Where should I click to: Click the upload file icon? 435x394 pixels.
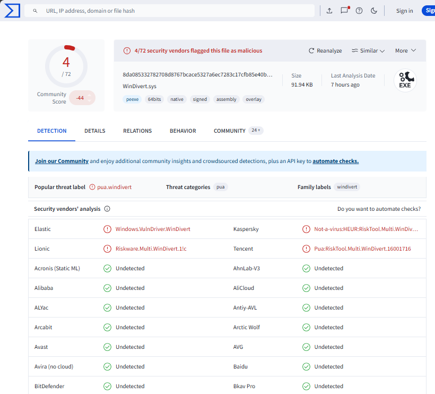click(329, 11)
